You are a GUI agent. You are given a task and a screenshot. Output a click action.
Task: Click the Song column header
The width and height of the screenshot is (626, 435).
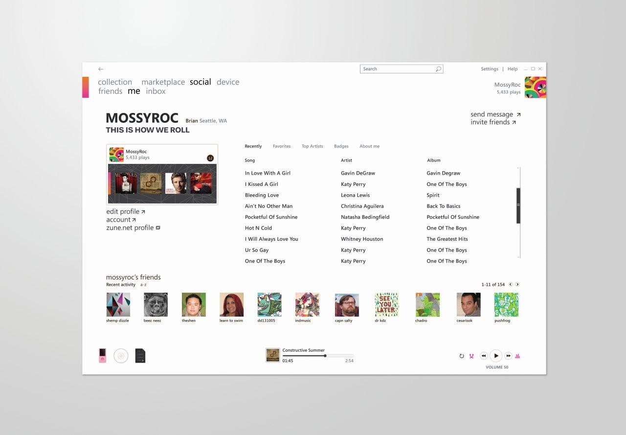250,160
